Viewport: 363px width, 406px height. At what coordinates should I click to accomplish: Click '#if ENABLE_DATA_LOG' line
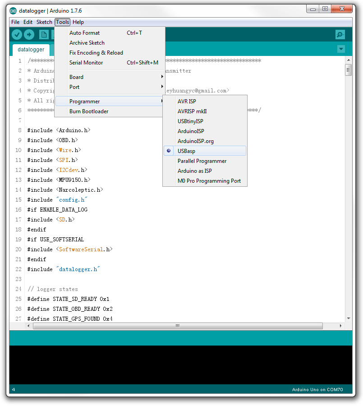(57, 210)
